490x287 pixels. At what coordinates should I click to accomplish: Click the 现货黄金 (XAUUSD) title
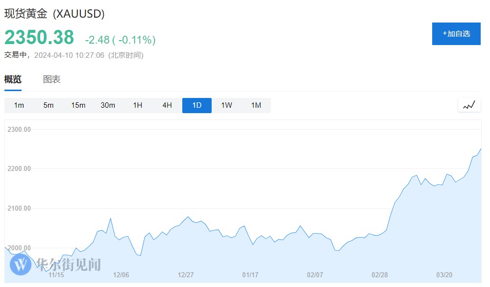click(x=54, y=14)
